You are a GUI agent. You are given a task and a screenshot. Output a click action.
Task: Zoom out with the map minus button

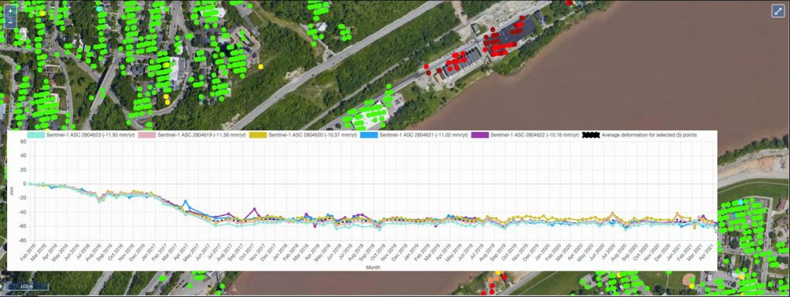pyautogui.click(x=10, y=22)
